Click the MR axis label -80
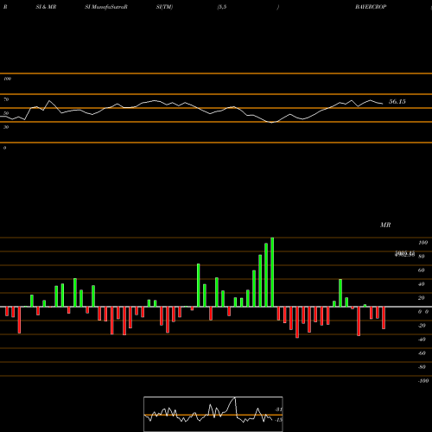This screenshot has width=432, height=432. tap(422, 367)
